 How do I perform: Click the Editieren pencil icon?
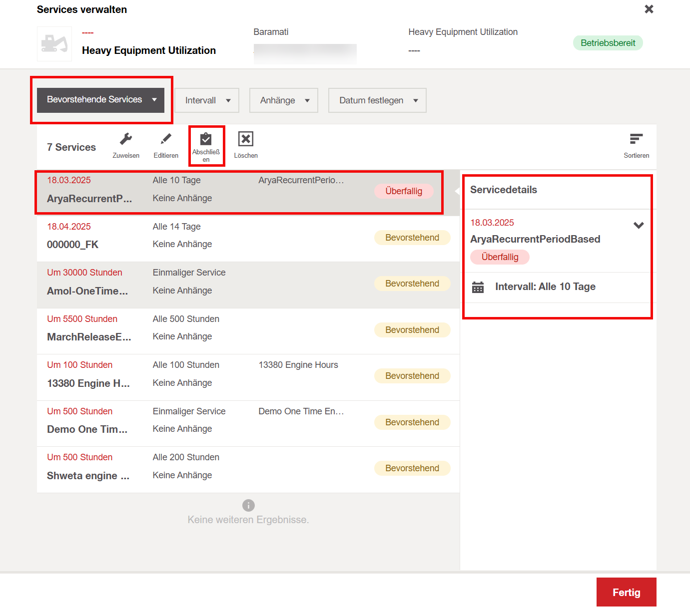coord(166,139)
